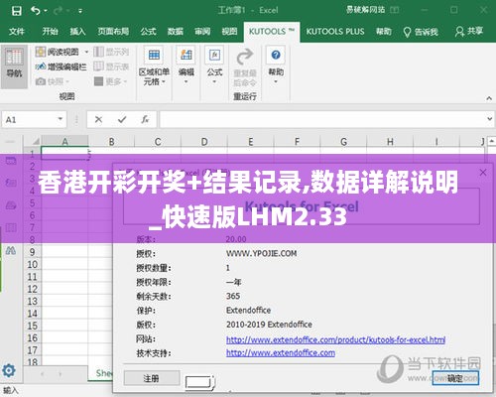Open the Name Box dropdown arrow
The width and height of the screenshot is (496, 397).
tap(61, 119)
